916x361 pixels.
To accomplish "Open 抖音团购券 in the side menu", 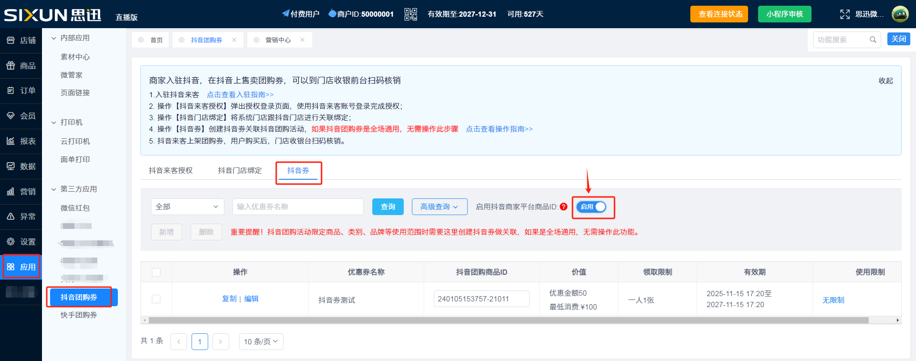I will tap(83, 298).
